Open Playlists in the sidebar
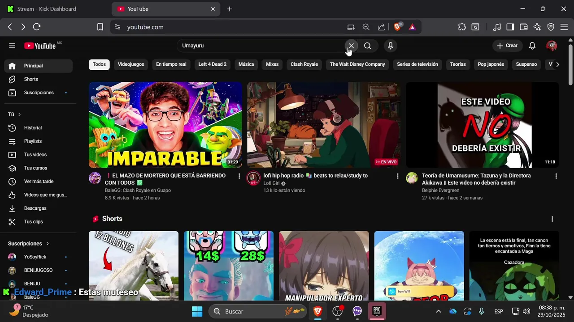This screenshot has height=322, width=574. 39,141
